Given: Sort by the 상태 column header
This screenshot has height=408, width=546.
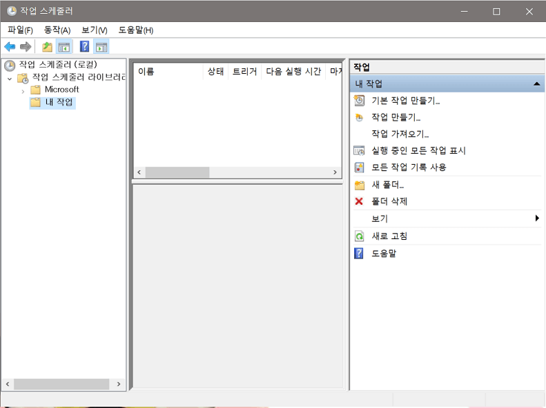Looking at the screenshot, I should coord(215,72).
